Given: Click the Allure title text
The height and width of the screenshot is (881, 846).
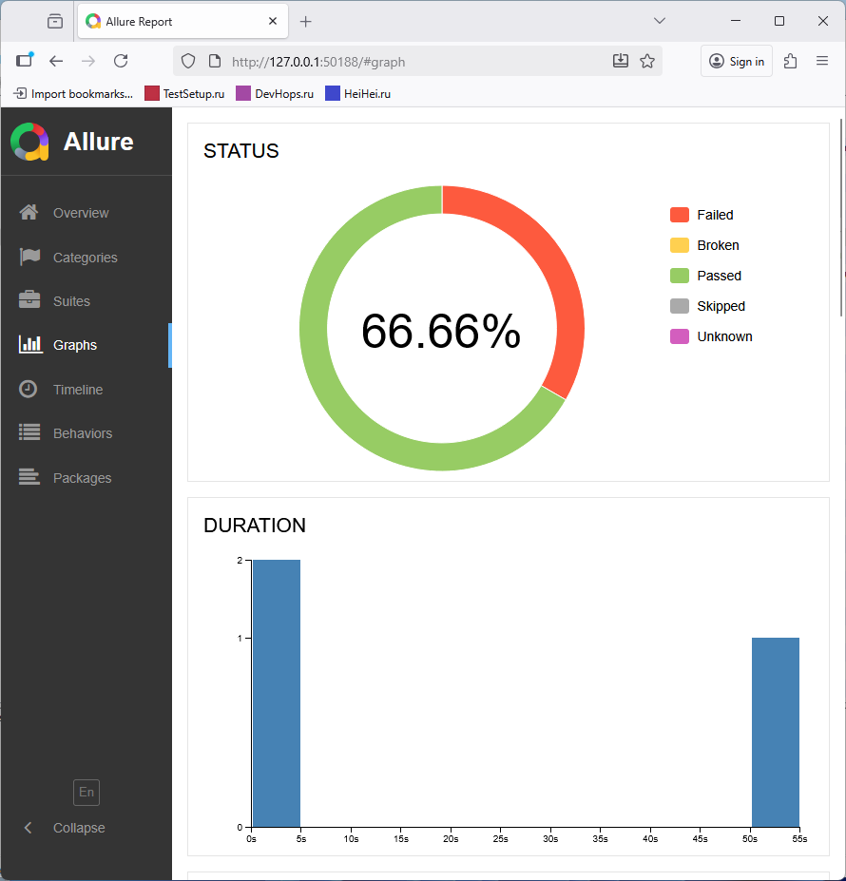Looking at the screenshot, I should 98,142.
